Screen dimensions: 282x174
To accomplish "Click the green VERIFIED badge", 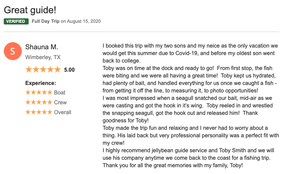I will 16,21.
